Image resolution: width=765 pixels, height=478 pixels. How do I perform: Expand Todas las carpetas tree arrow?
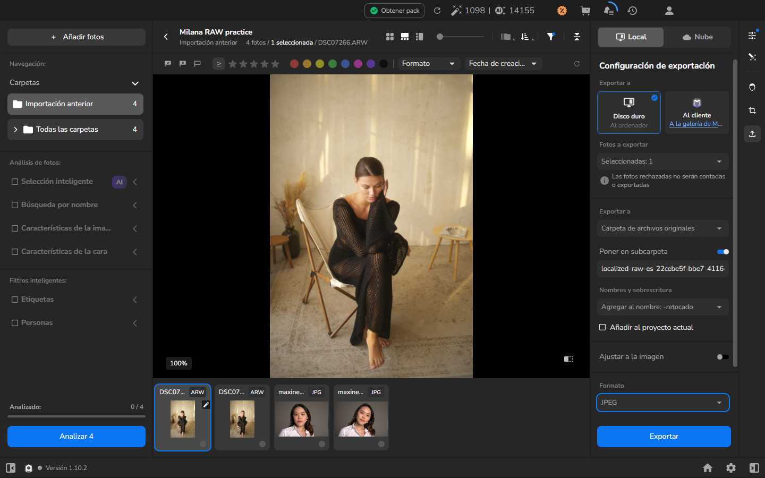pos(15,130)
